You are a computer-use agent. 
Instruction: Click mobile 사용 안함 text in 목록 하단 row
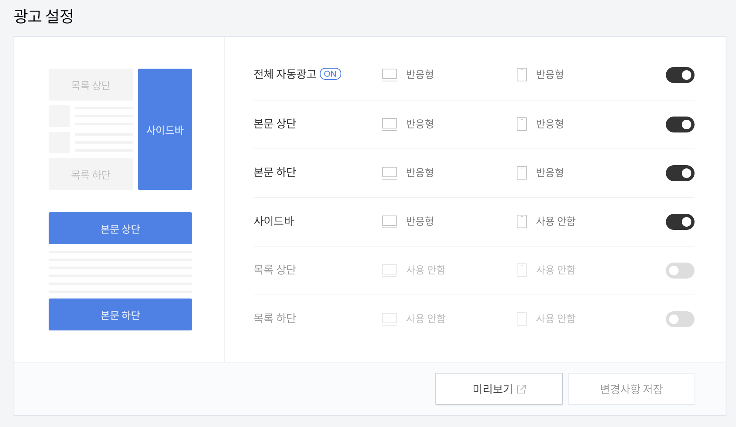pyautogui.click(x=556, y=318)
